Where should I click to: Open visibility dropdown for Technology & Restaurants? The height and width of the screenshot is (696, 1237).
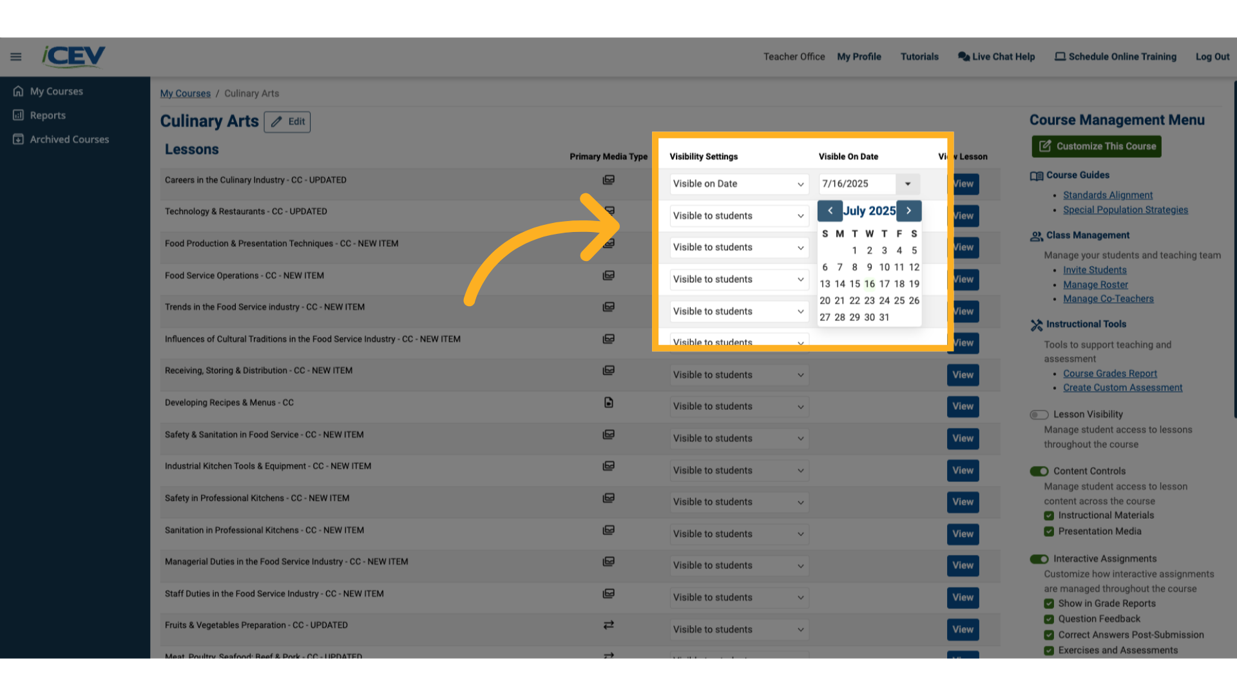[x=739, y=216]
